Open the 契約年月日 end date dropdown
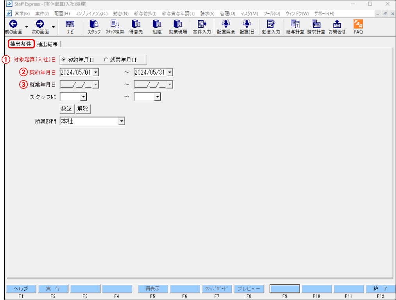Viewport: 396px width, 300px height. pos(170,72)
